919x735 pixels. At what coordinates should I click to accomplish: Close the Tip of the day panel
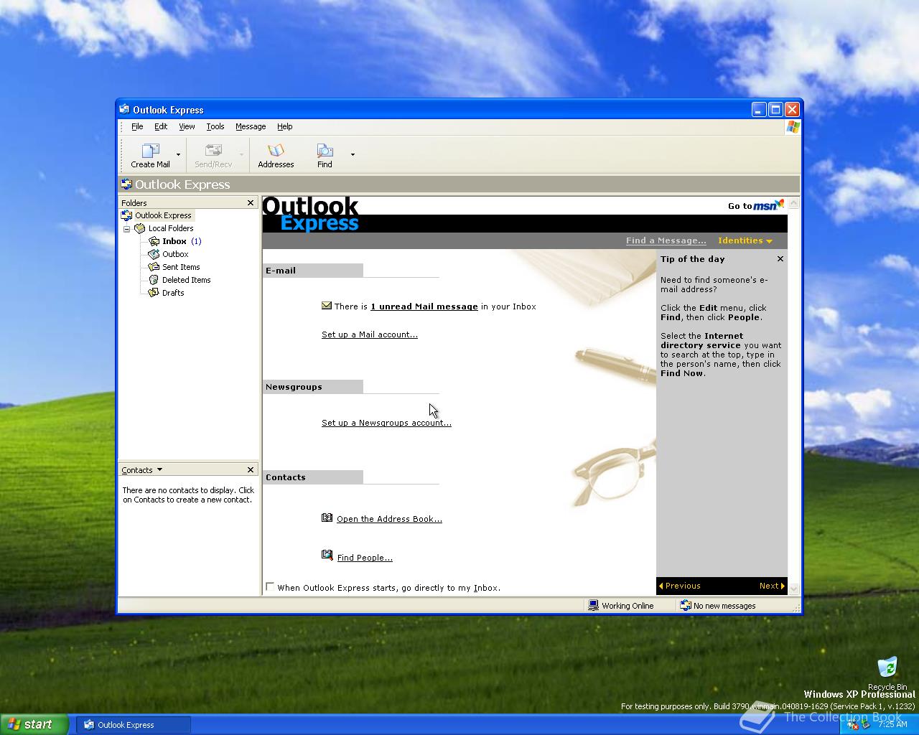780,259
